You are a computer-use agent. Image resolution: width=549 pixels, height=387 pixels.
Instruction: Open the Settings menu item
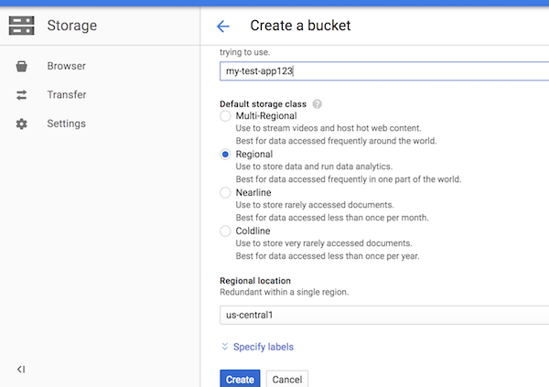pyautogui.click(x=66, y=124)
